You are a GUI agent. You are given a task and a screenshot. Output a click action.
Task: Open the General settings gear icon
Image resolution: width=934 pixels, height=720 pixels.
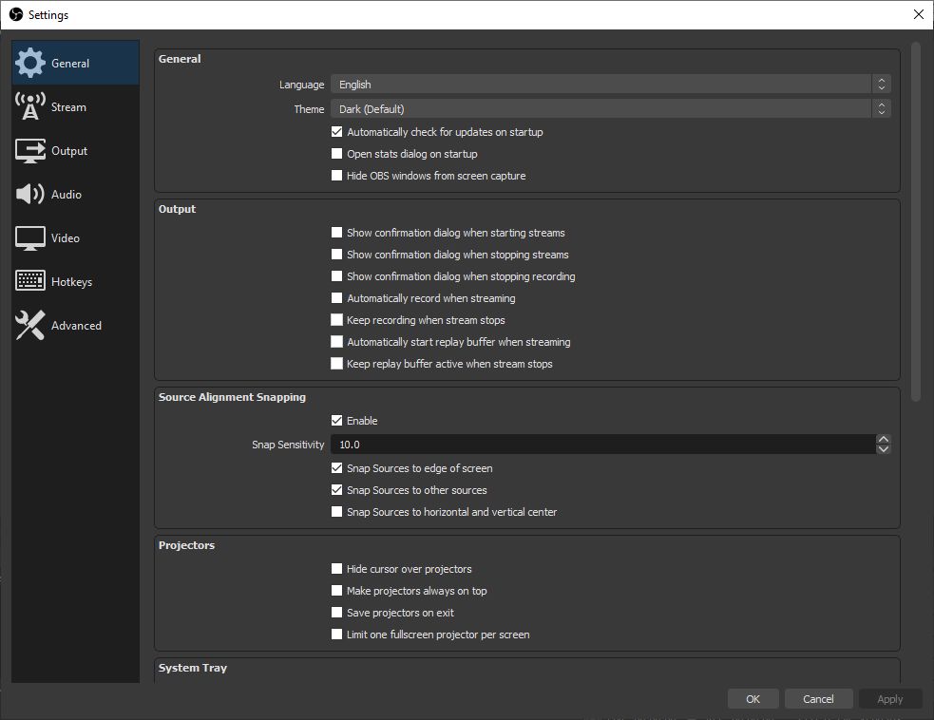(30, 63)
